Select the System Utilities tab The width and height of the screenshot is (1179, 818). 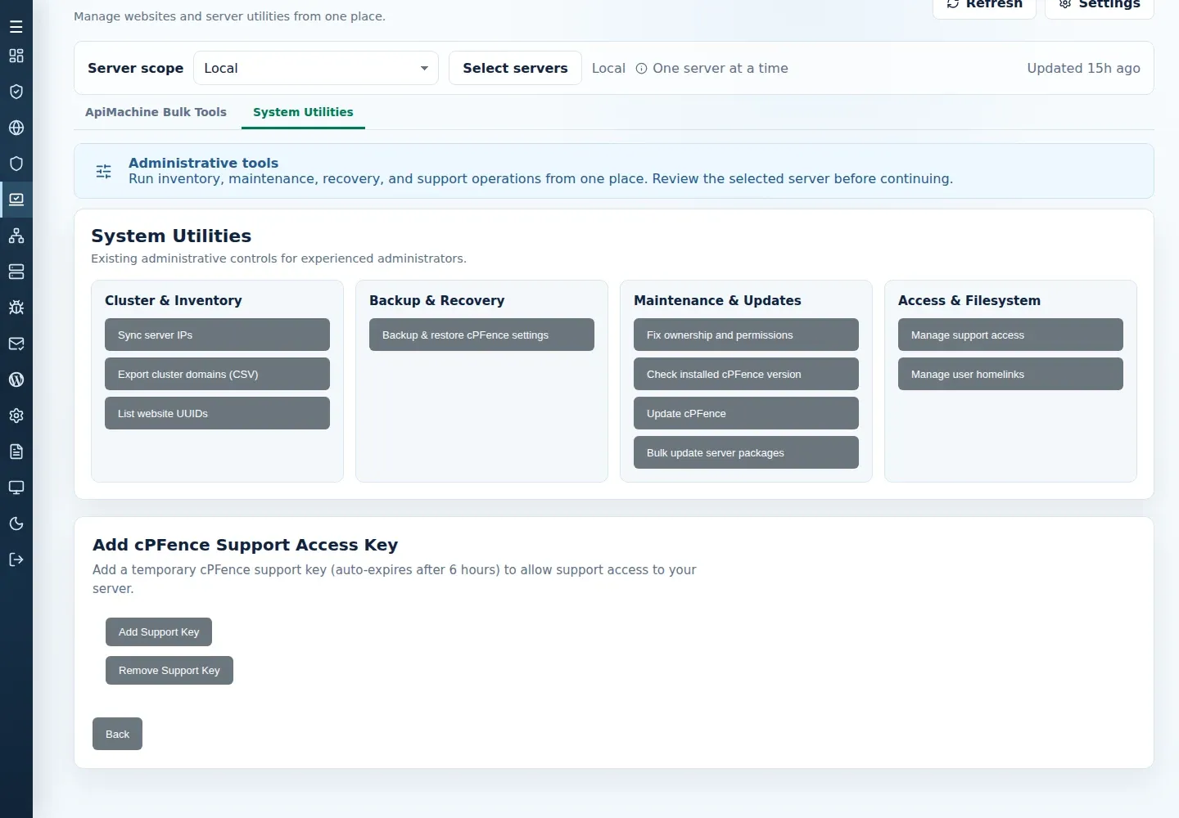click(303, 112)
